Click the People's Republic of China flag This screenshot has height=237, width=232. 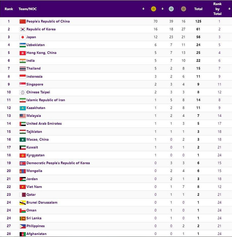[x=23, y=22]
